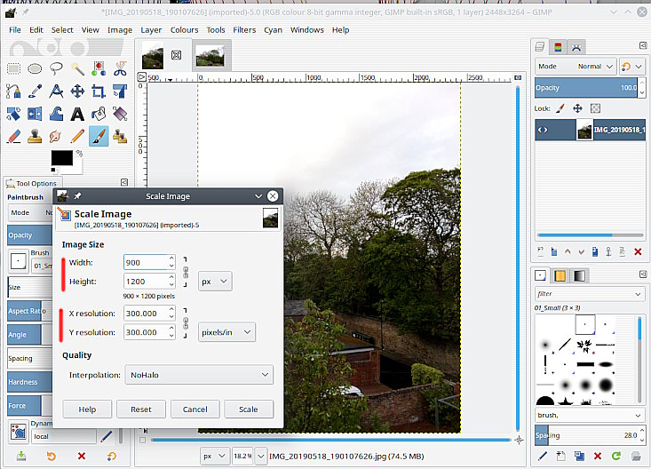Viewport: 651px width, 469px height.
Task: Select the Pencil tool
Action: (78, 137)
